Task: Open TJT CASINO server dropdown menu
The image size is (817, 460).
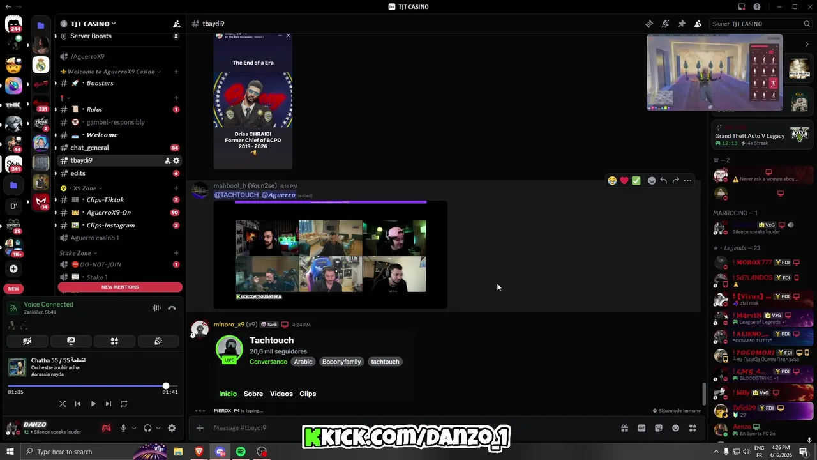Action: 93,24
